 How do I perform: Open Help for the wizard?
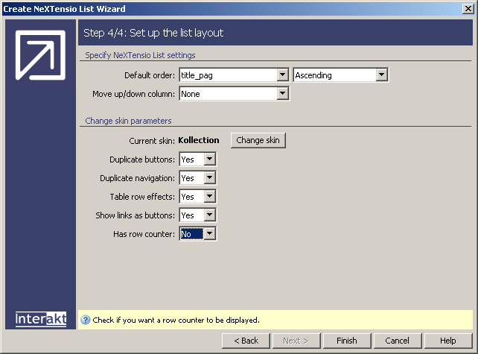pyautogui.click(x=447, y=341)
